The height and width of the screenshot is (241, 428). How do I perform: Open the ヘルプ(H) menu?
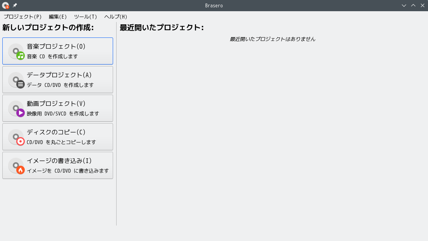pos(115,17)
